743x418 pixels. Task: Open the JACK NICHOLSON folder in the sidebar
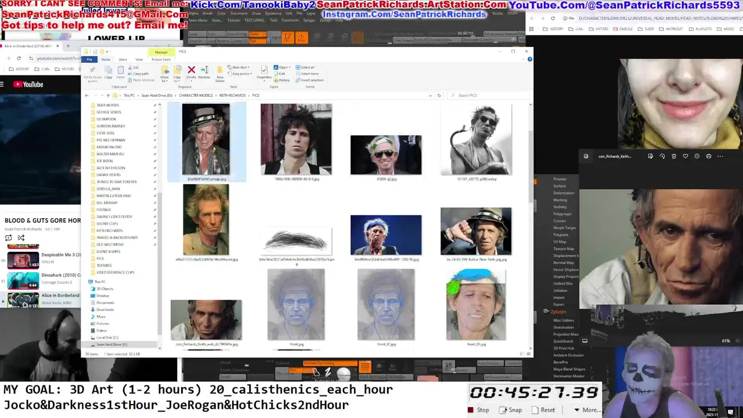110,168
